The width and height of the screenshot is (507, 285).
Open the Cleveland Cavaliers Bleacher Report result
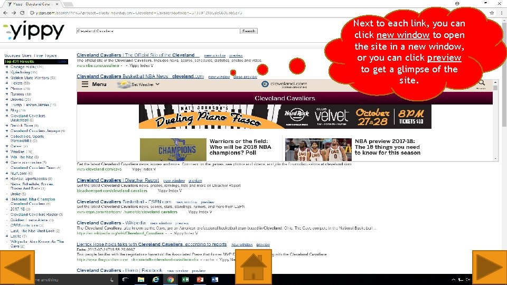click(118, 180)
